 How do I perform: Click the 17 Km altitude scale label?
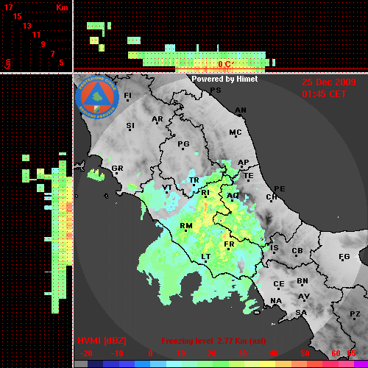coord(9,7)
